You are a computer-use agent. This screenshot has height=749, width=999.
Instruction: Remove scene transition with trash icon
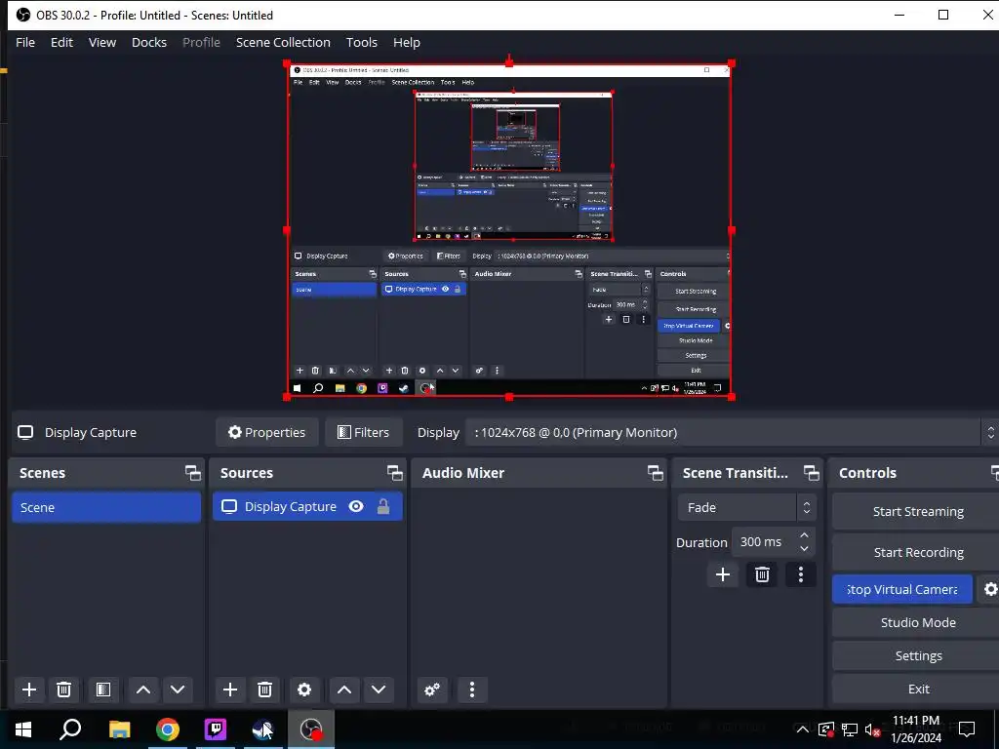click(x=762, y=574)
